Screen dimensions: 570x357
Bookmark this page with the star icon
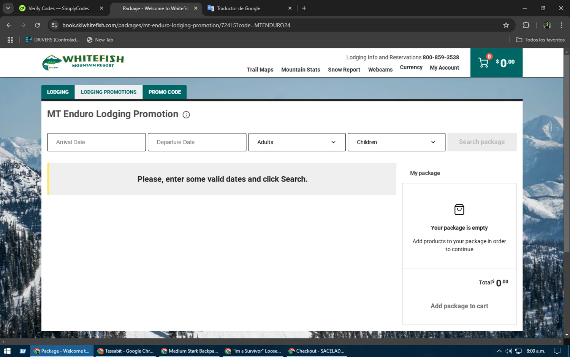[x=506, y=25]
